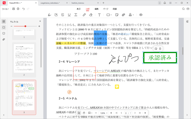Delete the selected 承認済み stamp
This screenshot has height=119, width=191.
click(160, 49)
